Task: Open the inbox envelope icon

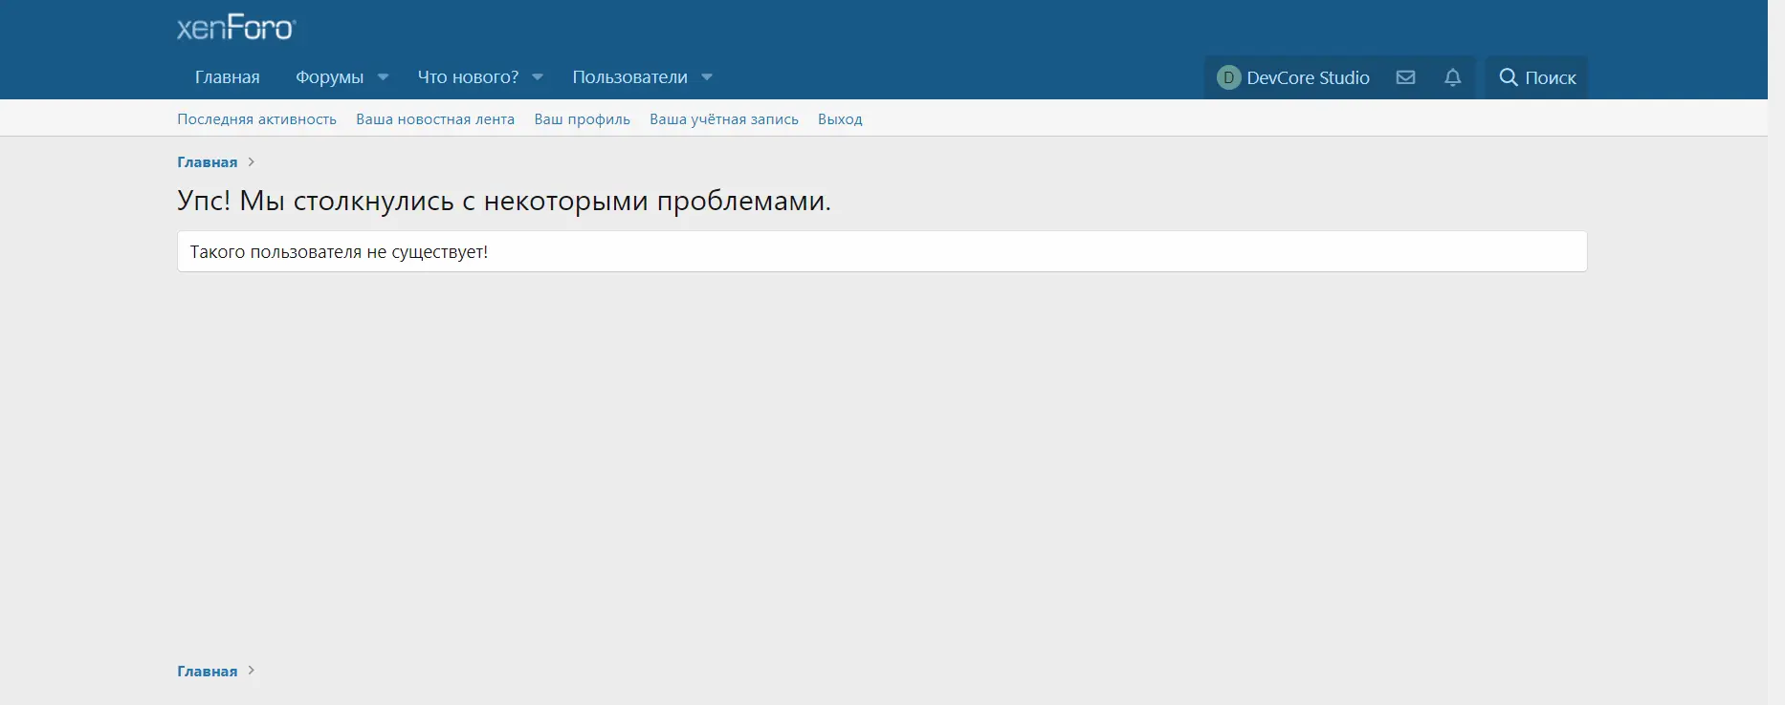Action: pyautogui.click(x=1405, y=77)
